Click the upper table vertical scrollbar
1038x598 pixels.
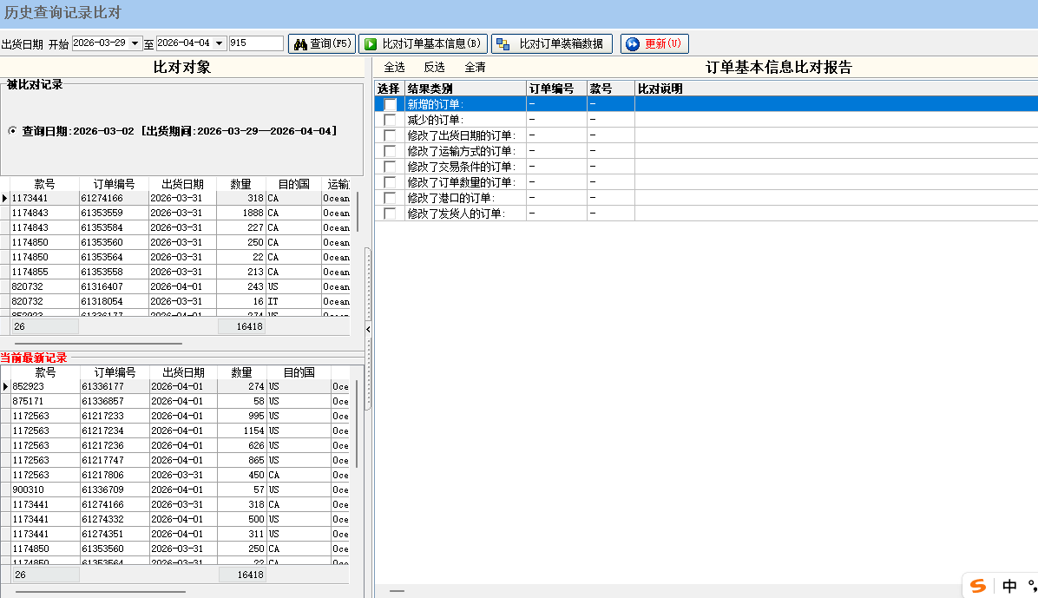(x=358, y=212)
